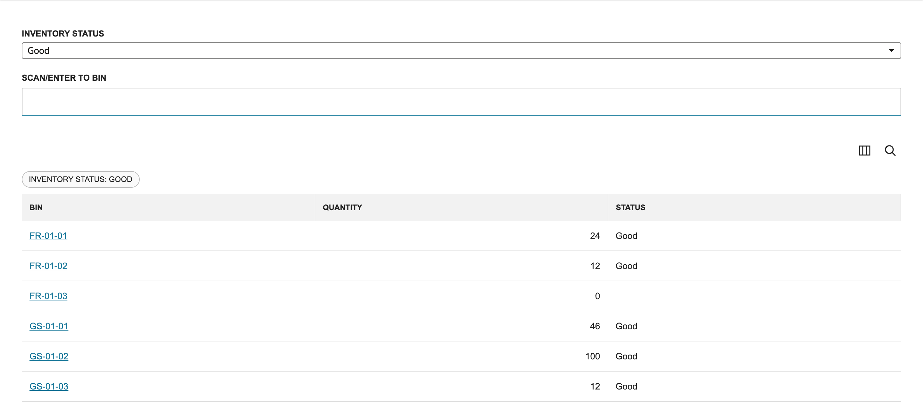
Task: Click the table search magnifier icon
Action: 890,151
